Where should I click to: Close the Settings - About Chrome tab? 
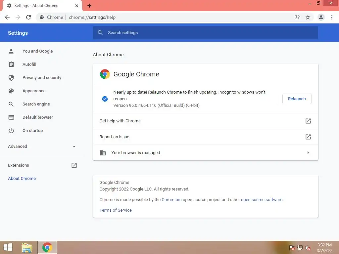(x=77, y=6)
